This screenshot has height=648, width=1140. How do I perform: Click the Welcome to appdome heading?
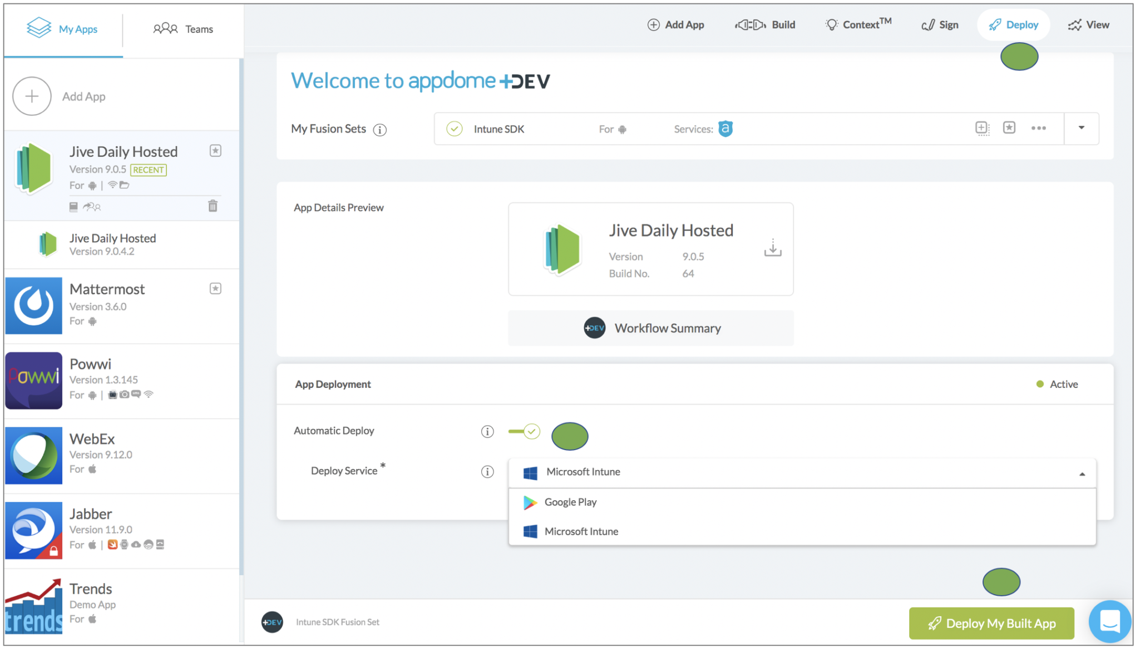coord(421,81)
